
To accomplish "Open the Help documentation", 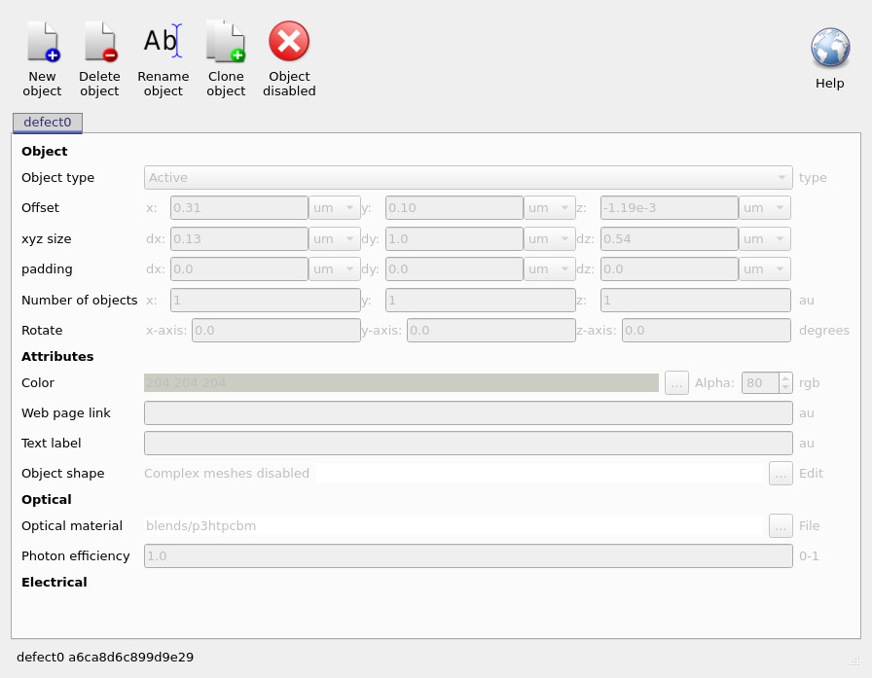I will click(x=829, y=47).
